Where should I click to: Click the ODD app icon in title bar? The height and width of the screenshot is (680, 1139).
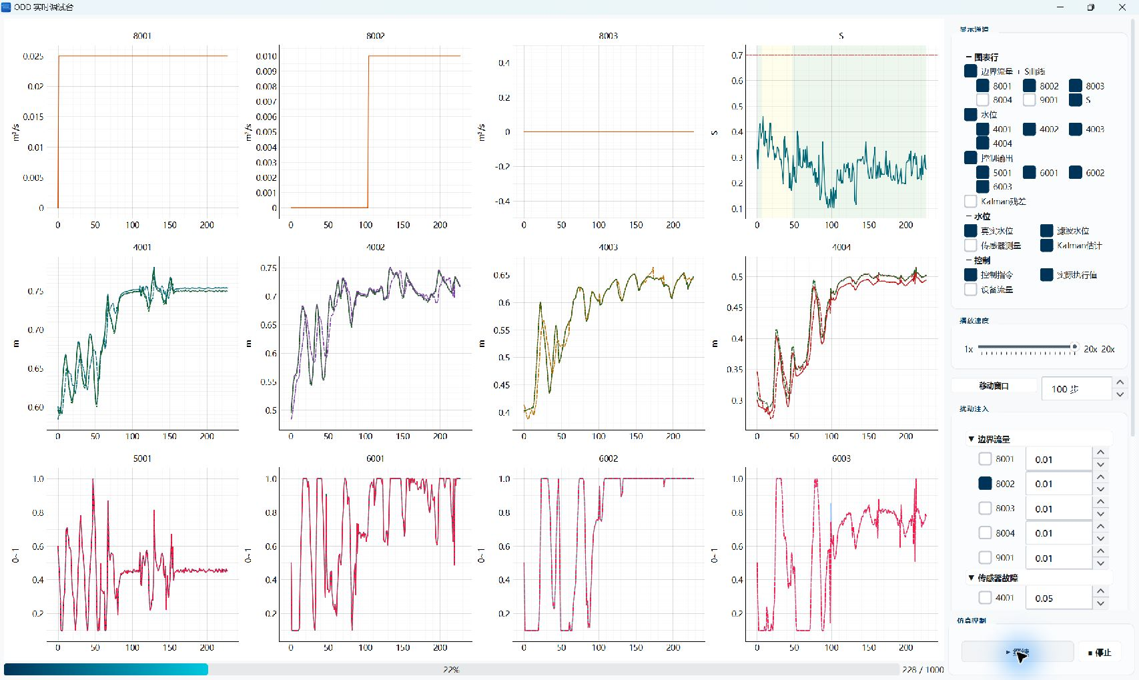(x=6, y=7)
